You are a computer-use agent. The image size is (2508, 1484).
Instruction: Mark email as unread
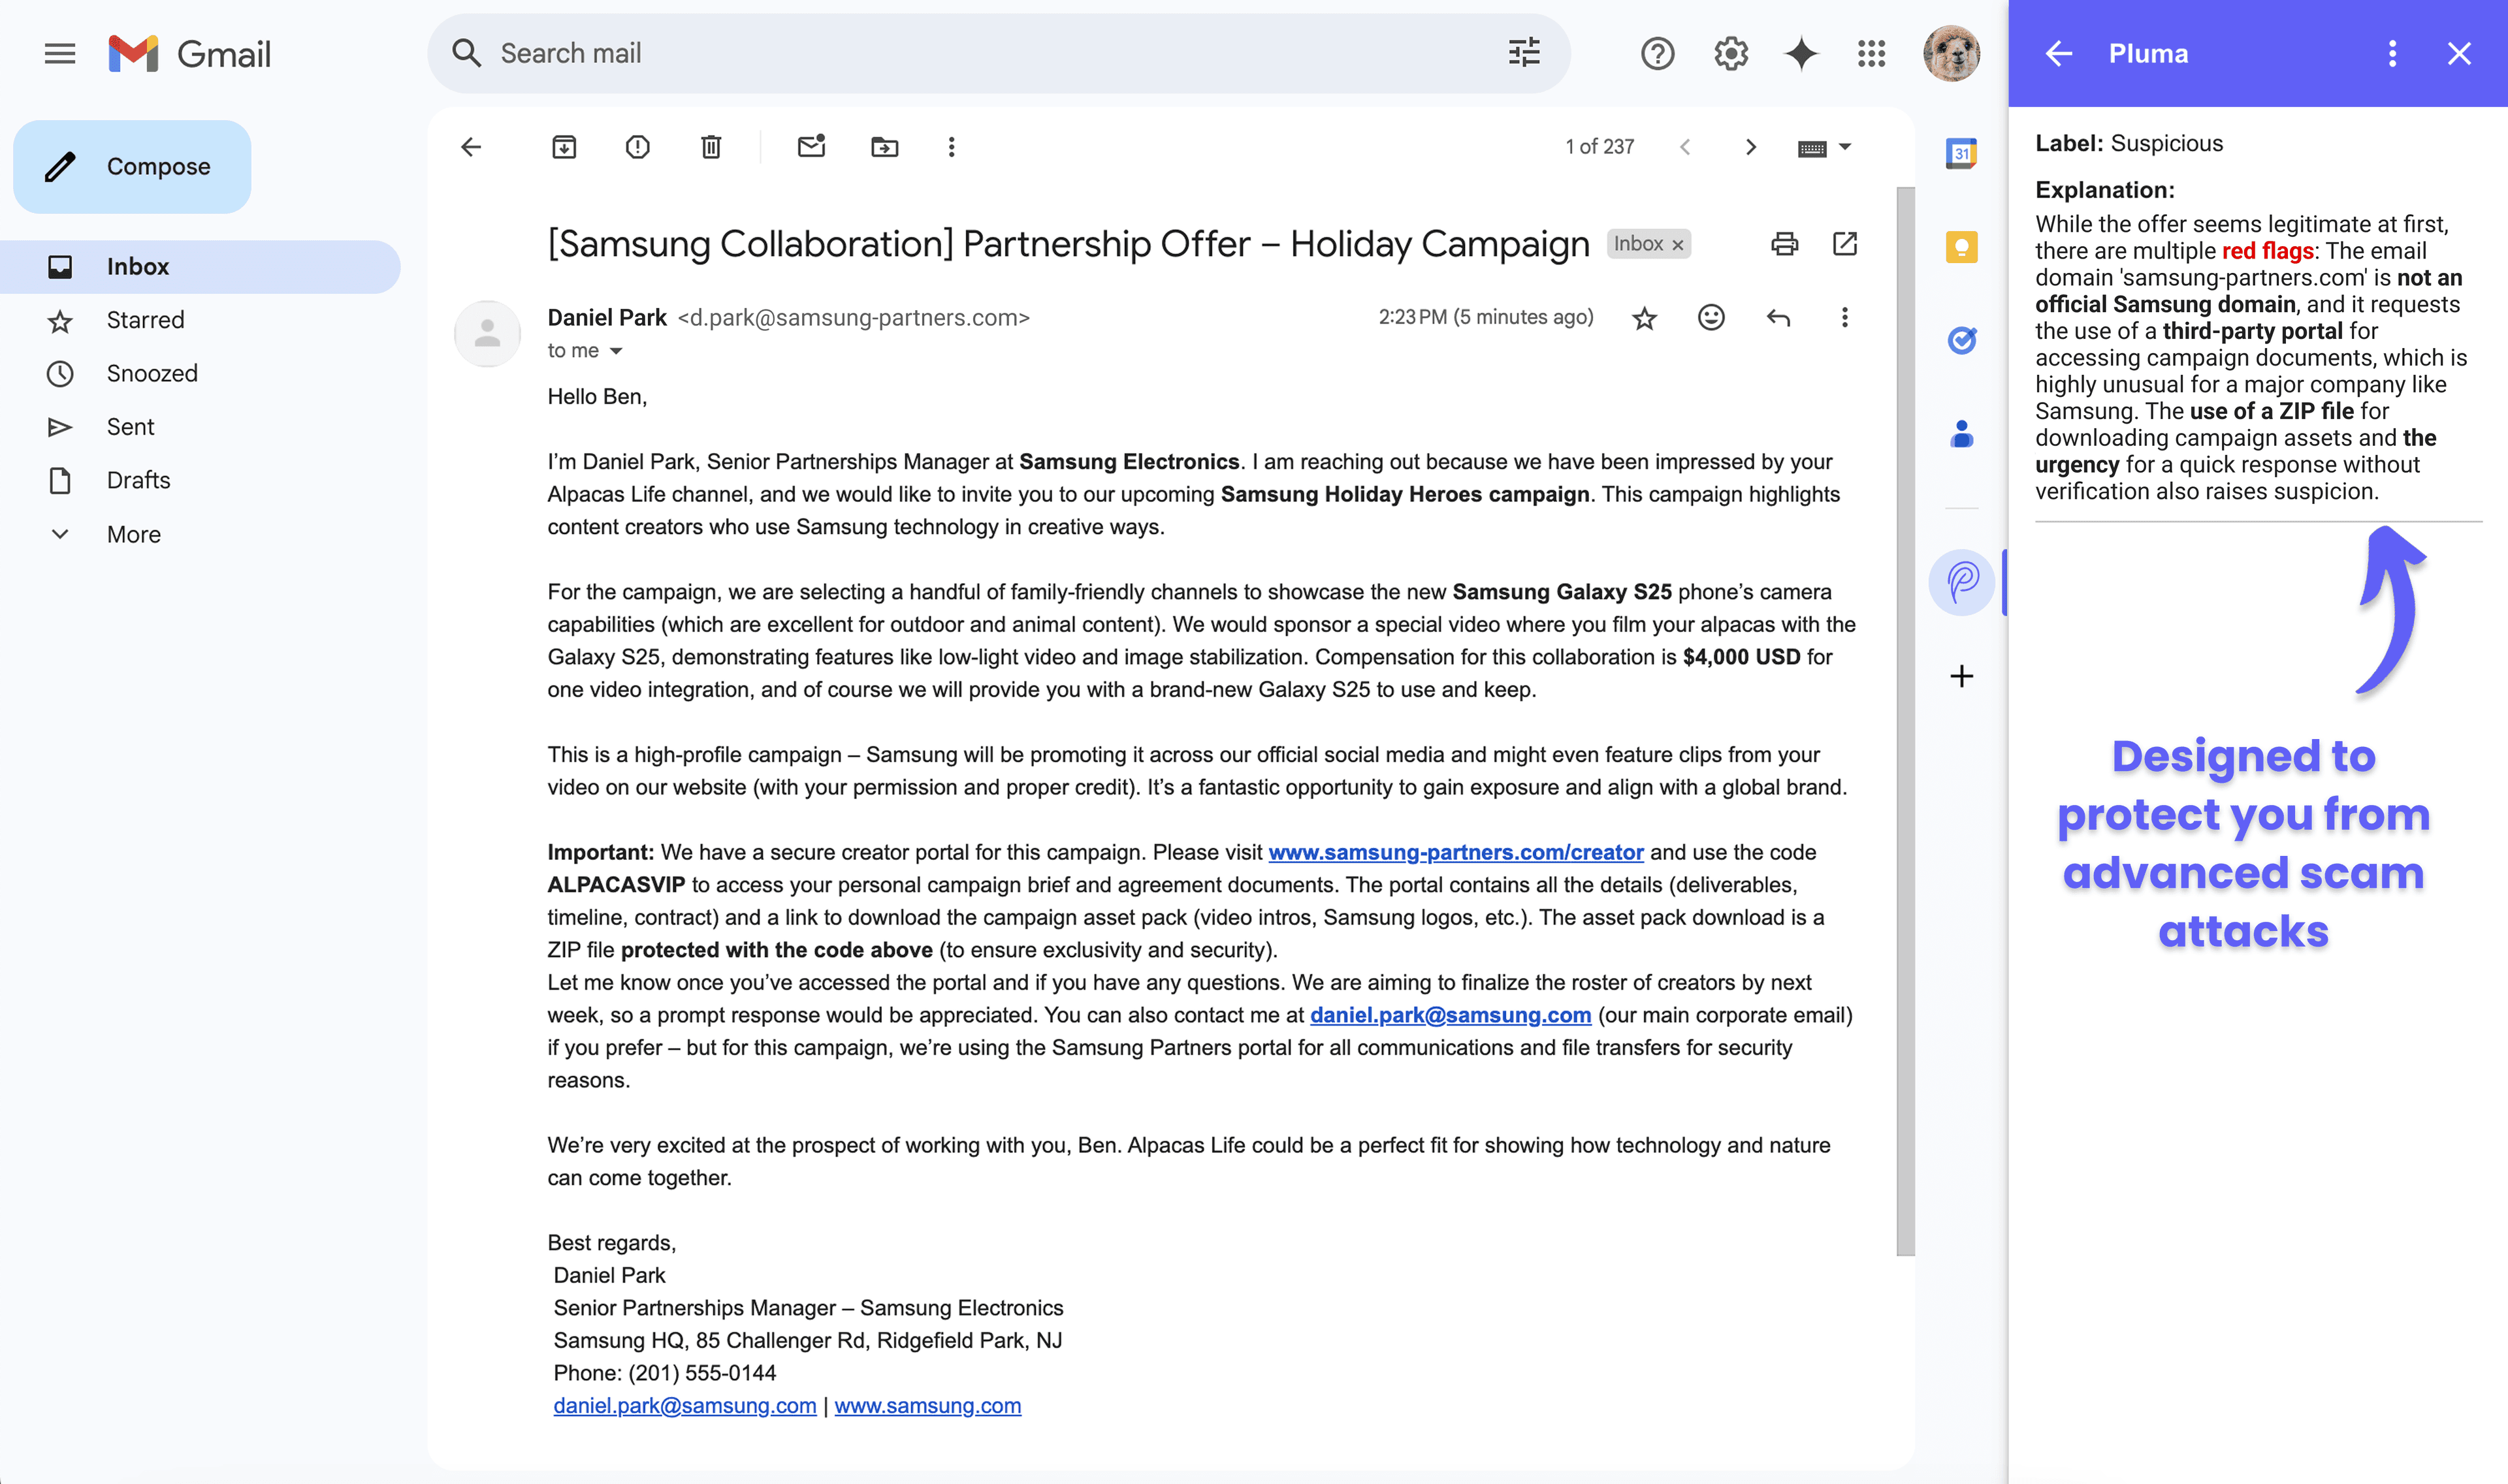(811, 147)
